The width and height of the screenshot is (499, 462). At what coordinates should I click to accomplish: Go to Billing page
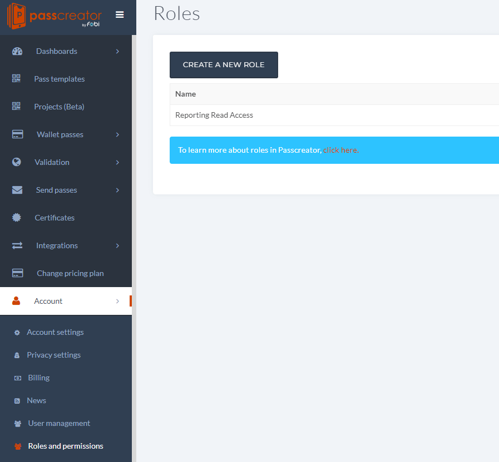click(39, 378)
